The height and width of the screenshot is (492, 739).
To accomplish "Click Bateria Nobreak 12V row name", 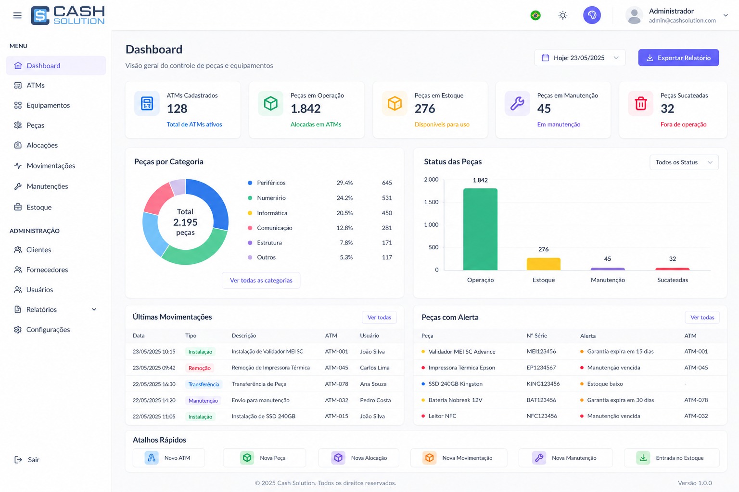I will tap(455, 400).
